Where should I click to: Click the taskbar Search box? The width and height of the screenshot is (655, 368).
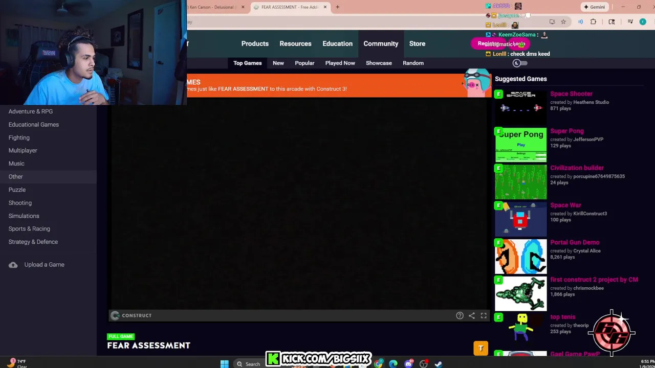pyautogui.click(x=249, y=364)
